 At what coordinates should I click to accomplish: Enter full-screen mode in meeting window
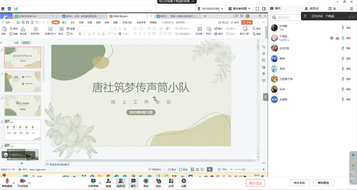click(x=257, y=9)
